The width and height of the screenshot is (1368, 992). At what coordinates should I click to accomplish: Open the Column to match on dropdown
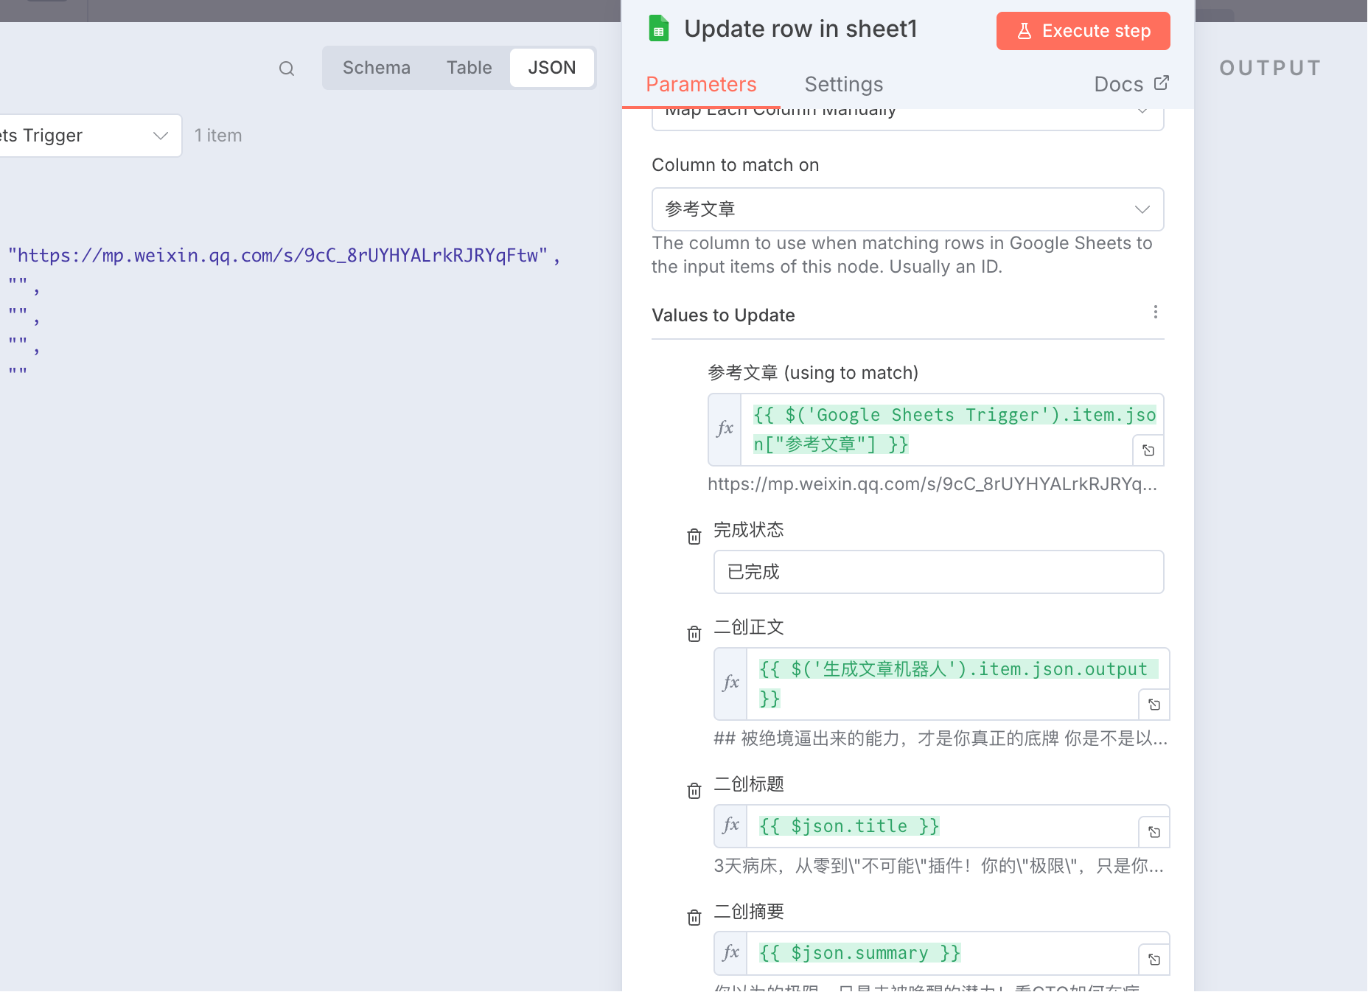click(x=908, y=209)
